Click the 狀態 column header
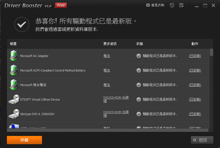Screen dimensions: 220x148 tap(140, 44)
